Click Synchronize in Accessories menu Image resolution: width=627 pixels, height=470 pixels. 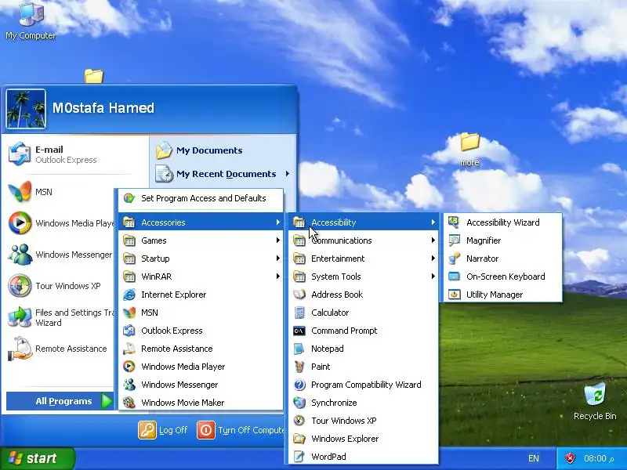(x=363, y=403)
